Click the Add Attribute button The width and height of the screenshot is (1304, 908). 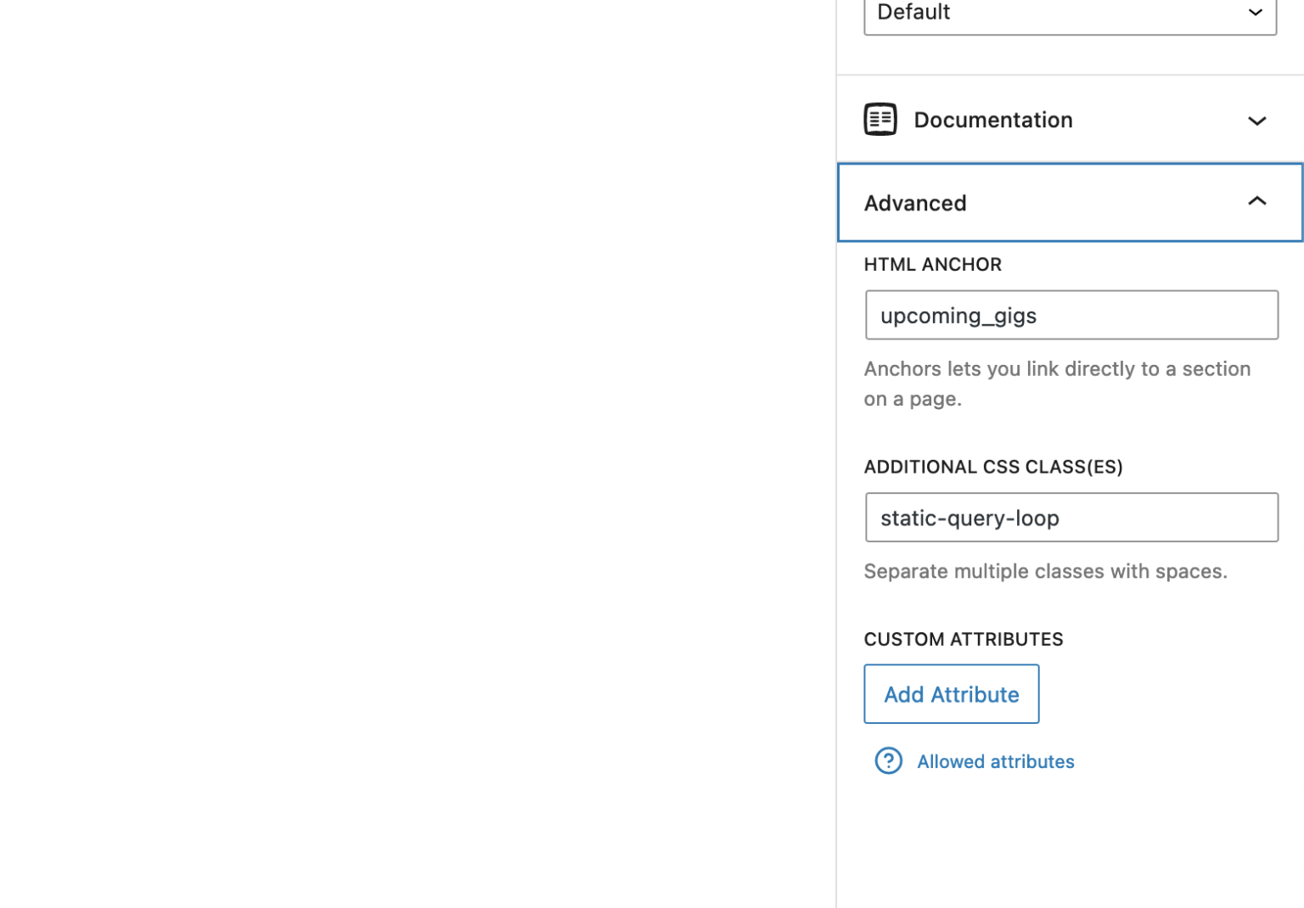951,694
